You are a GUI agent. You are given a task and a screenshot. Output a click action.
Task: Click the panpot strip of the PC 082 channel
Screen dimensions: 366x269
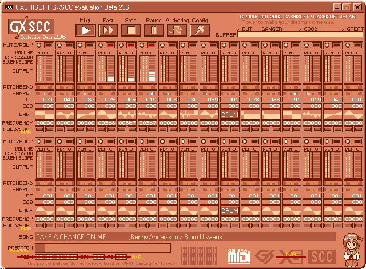click(x=86, y=94)
